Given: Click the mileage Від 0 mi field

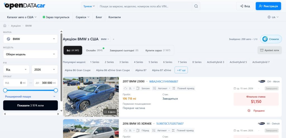Looking at the screenshot, I should click(x=15, y=83).
